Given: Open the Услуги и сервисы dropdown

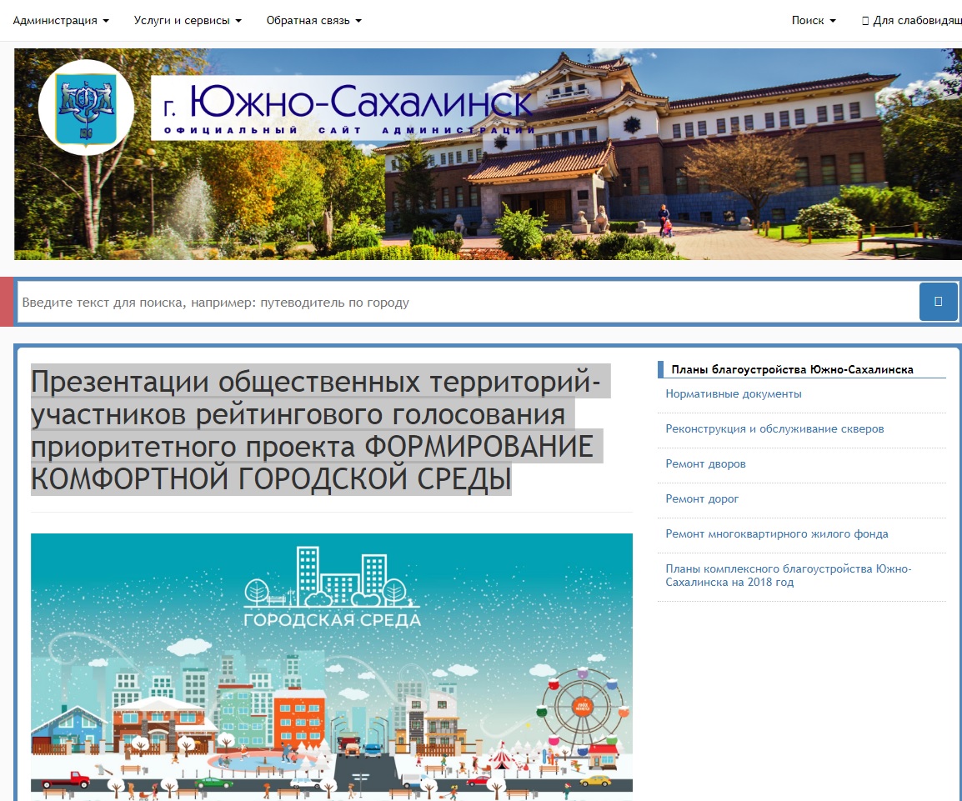Looking at the screenshot, I should click(188, 21).
